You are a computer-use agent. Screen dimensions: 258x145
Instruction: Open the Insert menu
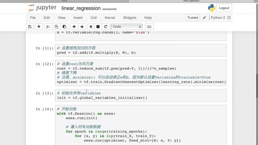coord(78,18)
